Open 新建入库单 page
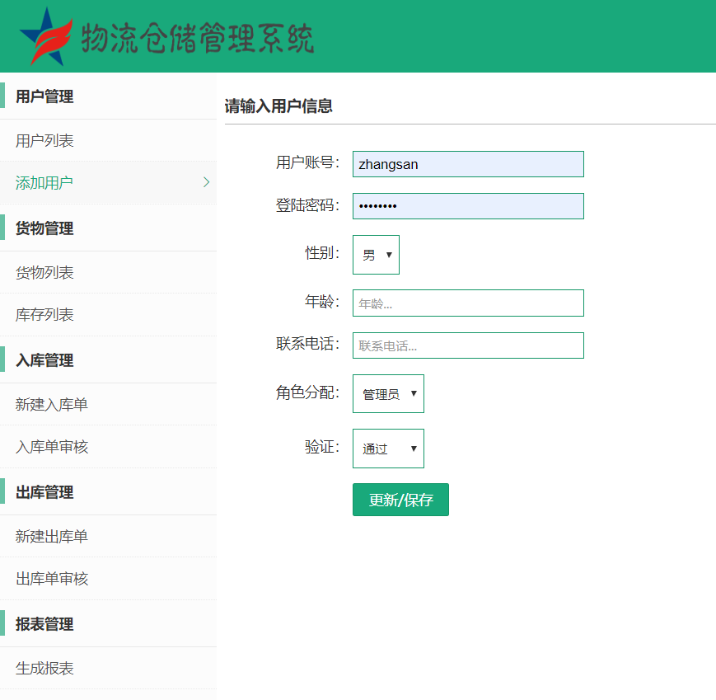Image resolution: width=716 pixels, height=700 pixels. (x=108, y=404)
